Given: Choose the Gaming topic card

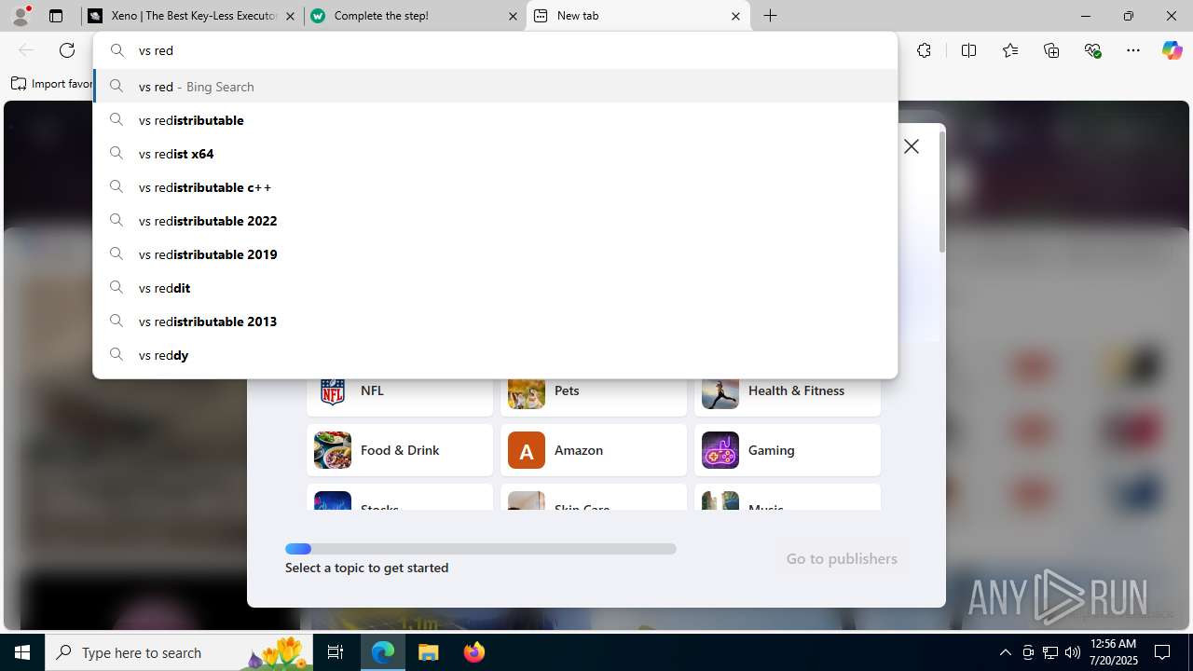Looking at the screenshot, I should [x=788, y=450].
